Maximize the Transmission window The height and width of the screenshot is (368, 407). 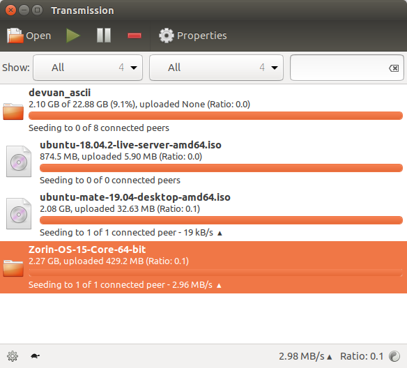tap(38, 10)
